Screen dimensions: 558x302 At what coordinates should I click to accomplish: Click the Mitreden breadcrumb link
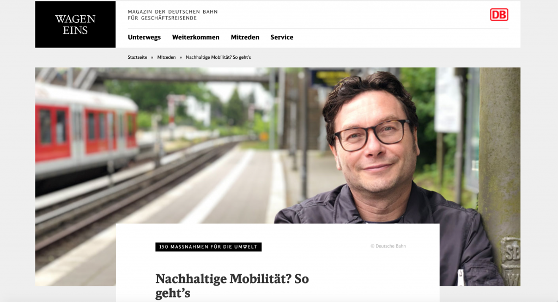(167, 57)
